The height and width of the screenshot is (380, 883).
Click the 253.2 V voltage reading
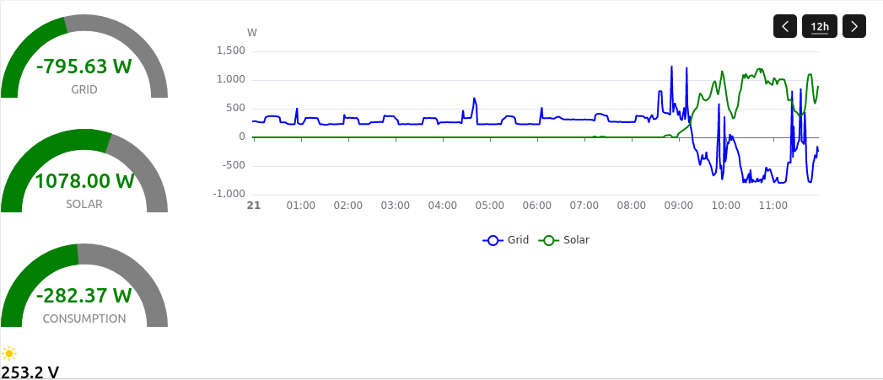[x=30, y=372]
